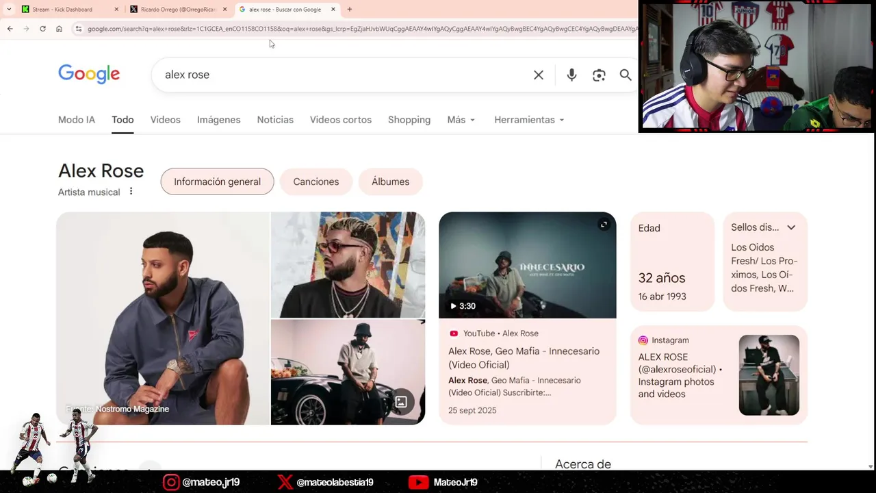Open the tab search dropdown arrow
The height and width of the screenshot is (493, 876).
click(9, 10)
